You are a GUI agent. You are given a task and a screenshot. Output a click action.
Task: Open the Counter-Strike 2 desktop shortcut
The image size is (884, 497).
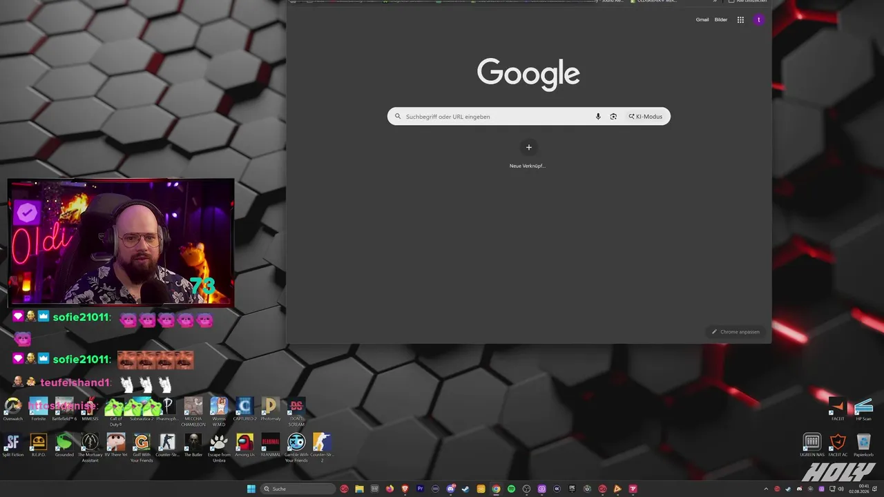click(x=322, y=448)
